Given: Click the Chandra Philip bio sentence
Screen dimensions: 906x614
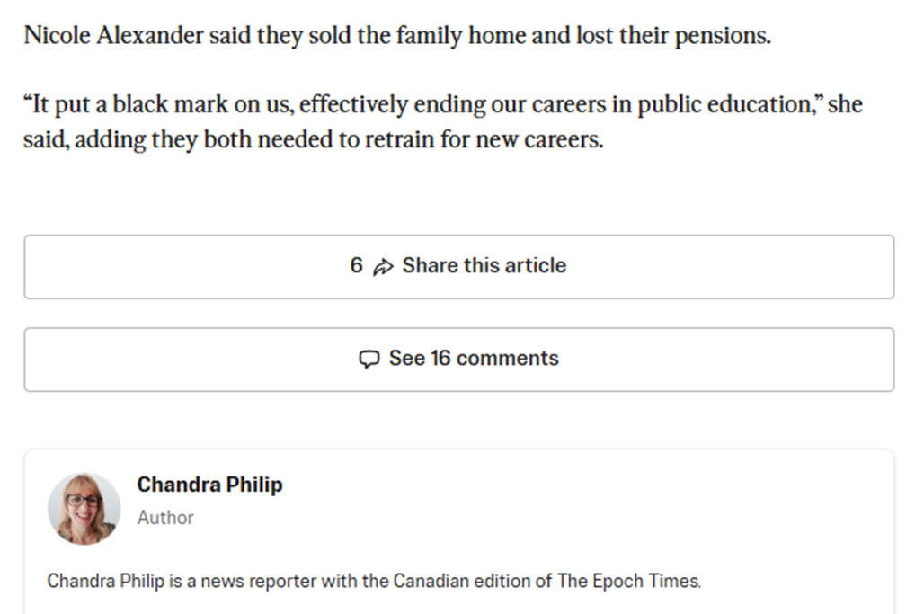Looking at the screenshot, I should point(374,581).
